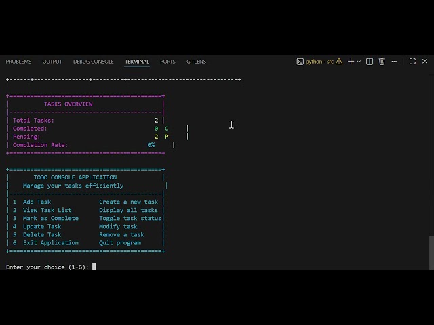Image resolution: width=434 pixels, height=325 pixels.
Task: Click the 'Completed:' label text
Action: pos(30,129)
